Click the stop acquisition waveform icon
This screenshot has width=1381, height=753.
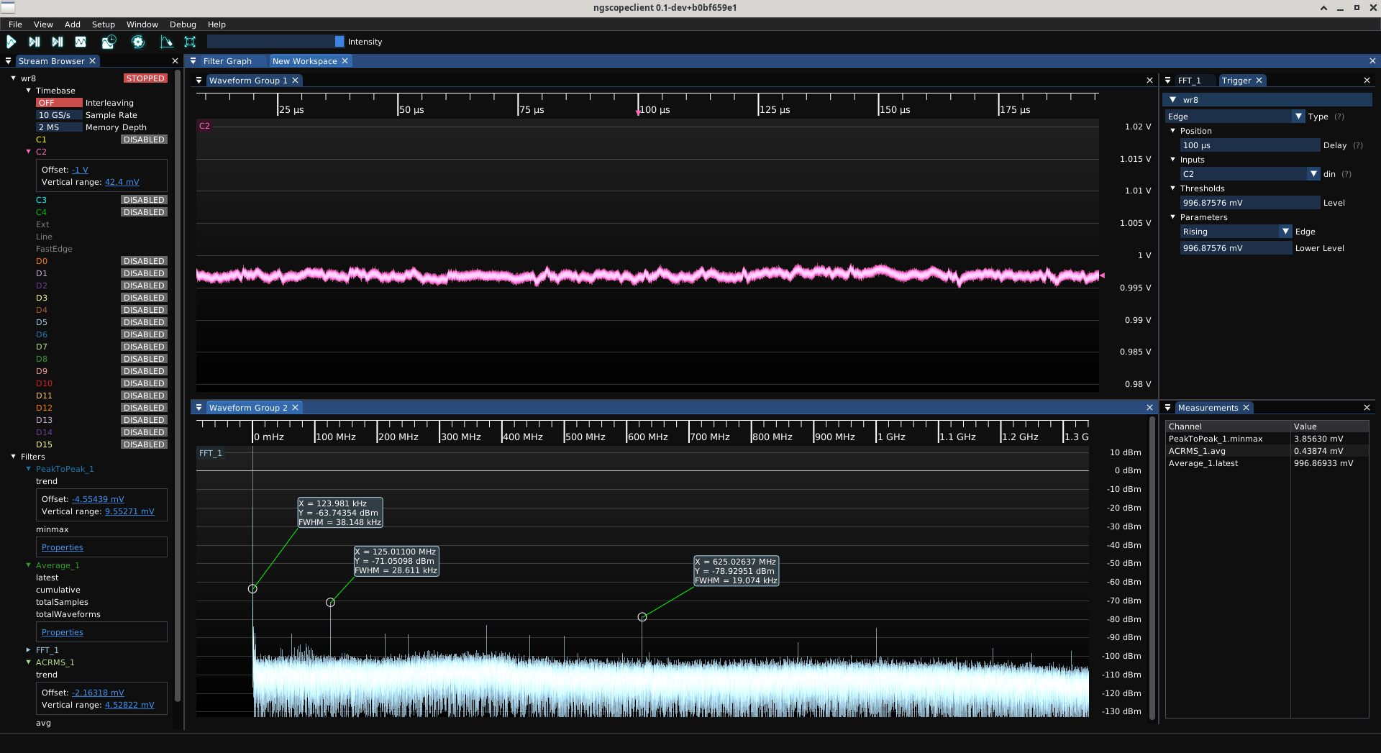click(81, 42)
